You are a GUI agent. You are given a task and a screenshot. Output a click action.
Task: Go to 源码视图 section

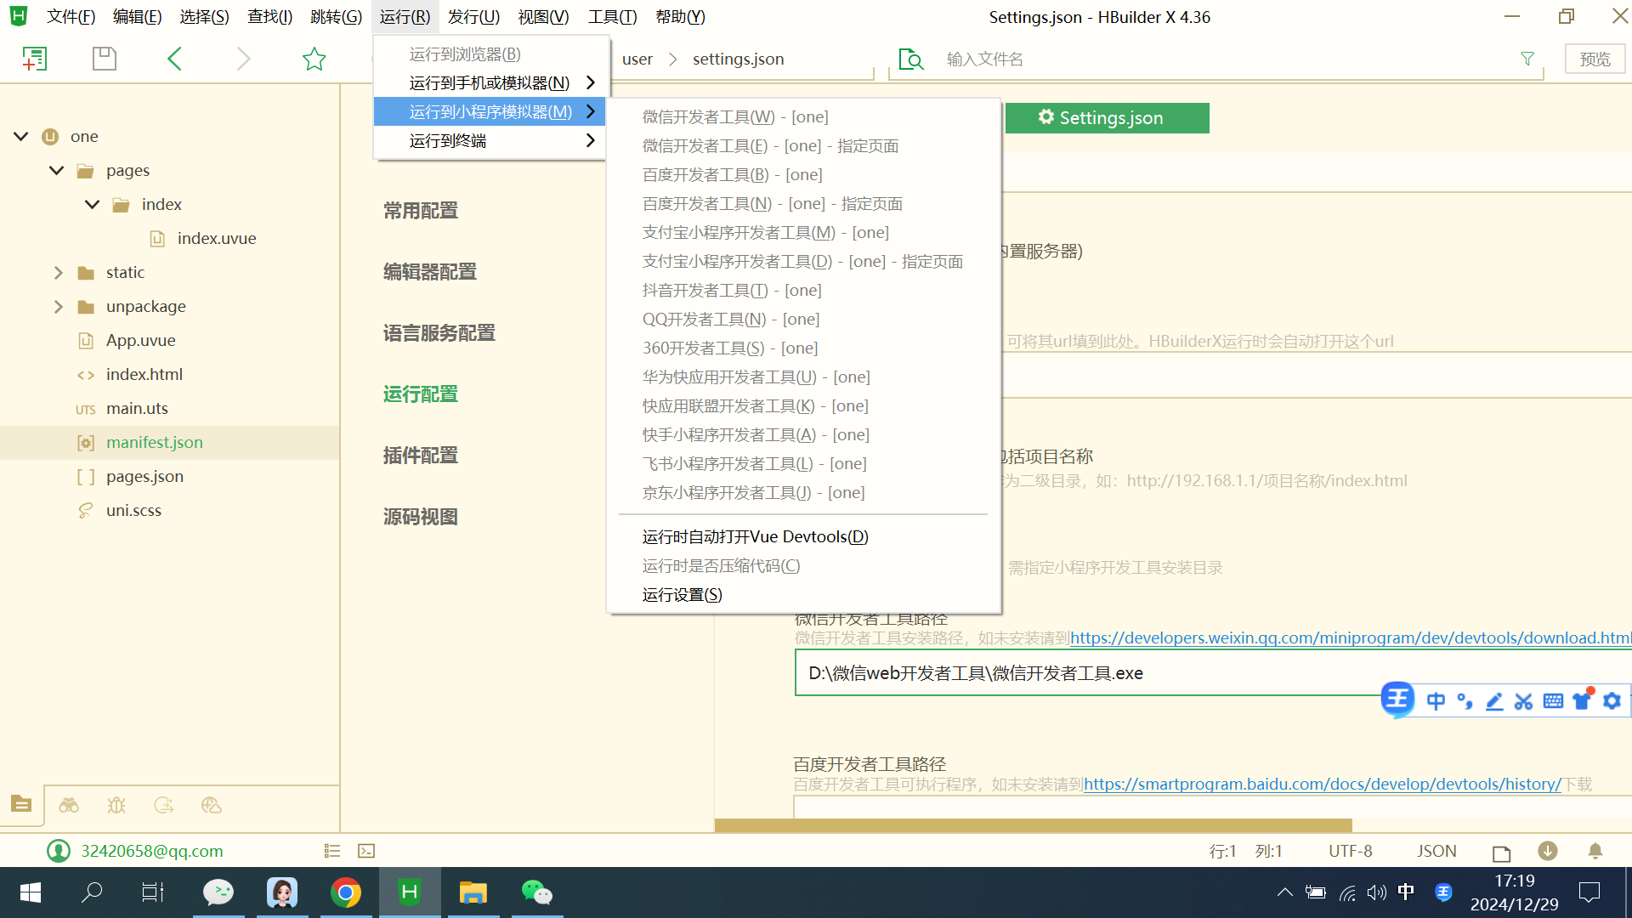[421, 516]
